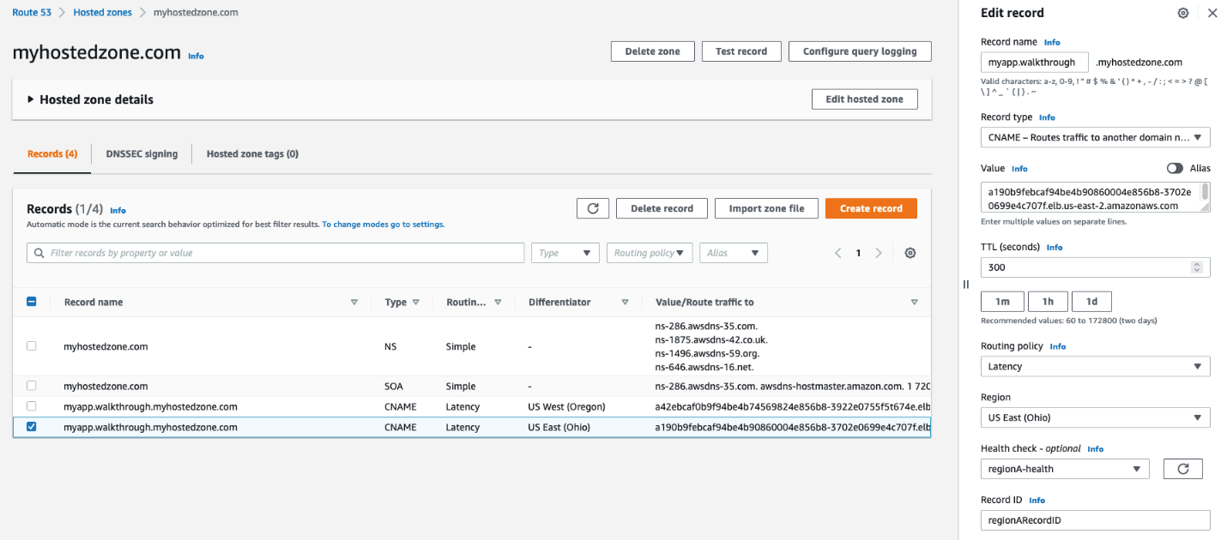This screenshot has width=1227, height=540.
Task: Open table preferences gear icon
Action: (x=910, y=253)
